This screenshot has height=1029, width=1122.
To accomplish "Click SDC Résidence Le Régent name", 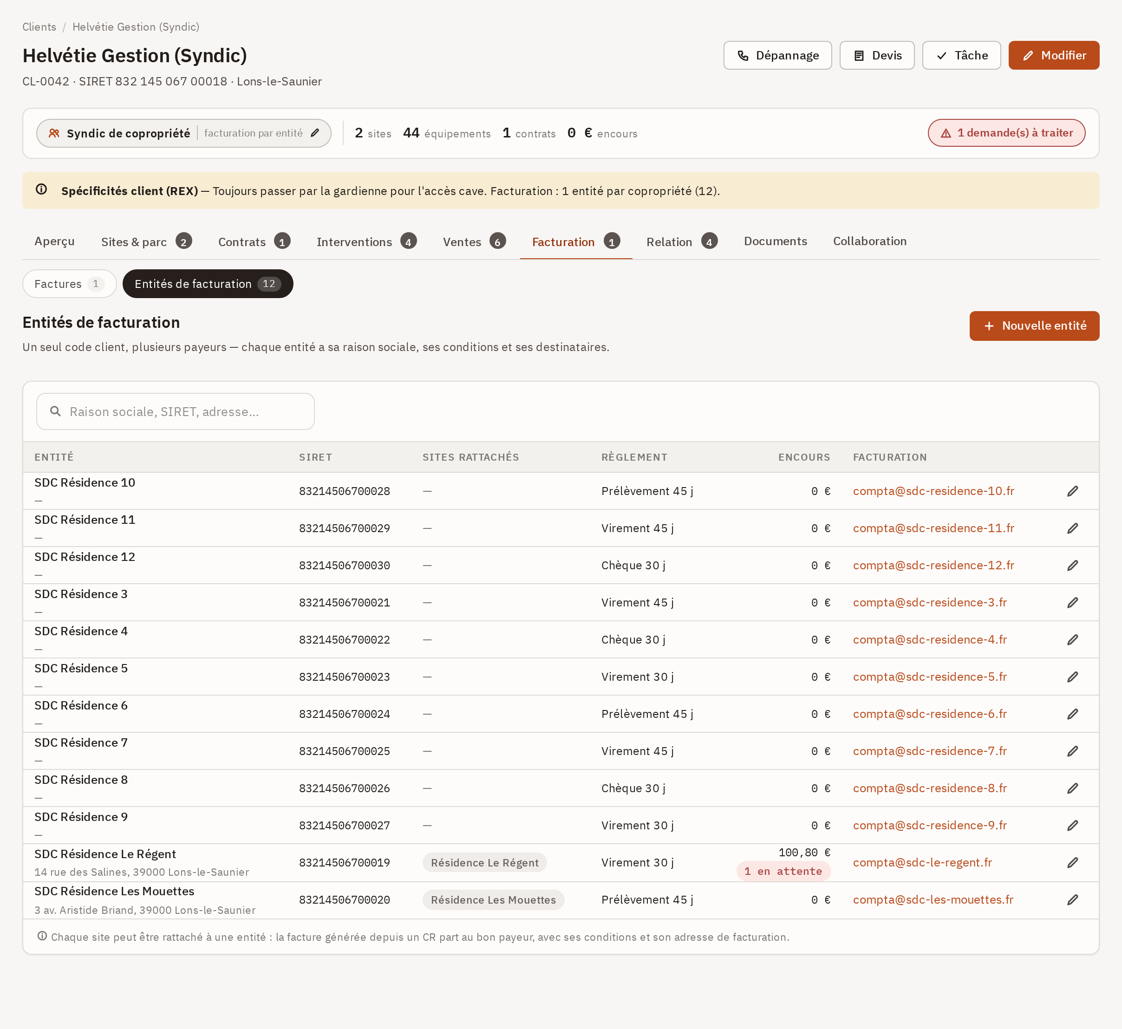I will pyautogui.click(x=104, y=854).
